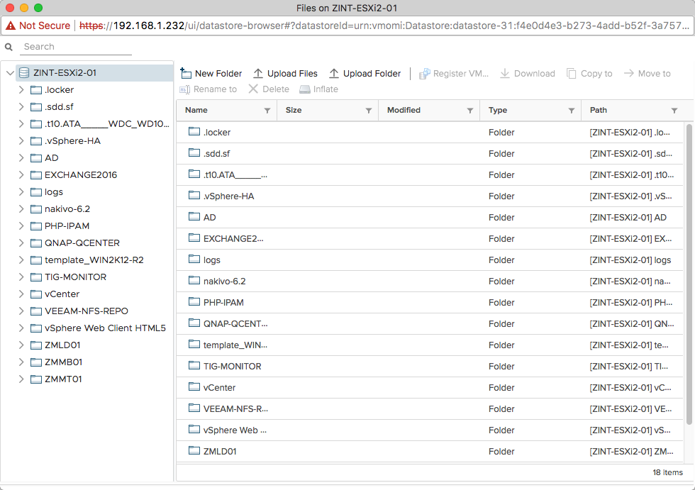Screen dimensions: 695x490
Task: Select the nakivo-6.2 row in file list
Action: point(430,282)
